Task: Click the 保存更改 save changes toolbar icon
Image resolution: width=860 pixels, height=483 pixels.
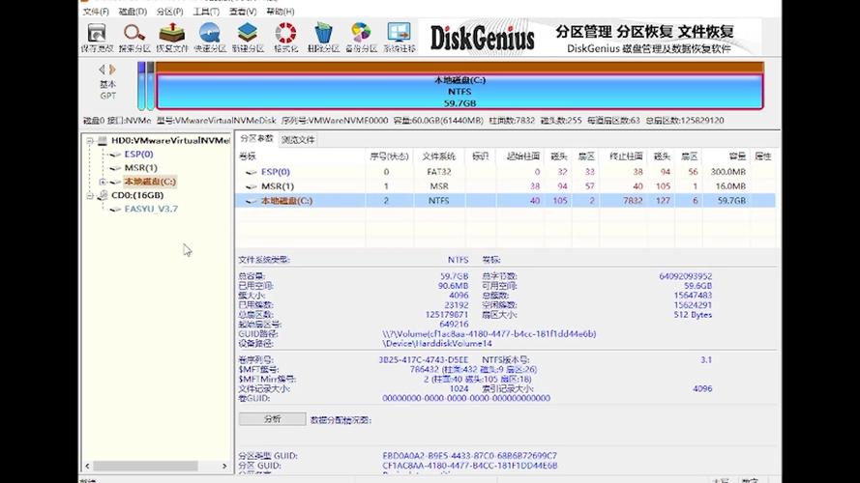Action: click(x=97, y=38)
